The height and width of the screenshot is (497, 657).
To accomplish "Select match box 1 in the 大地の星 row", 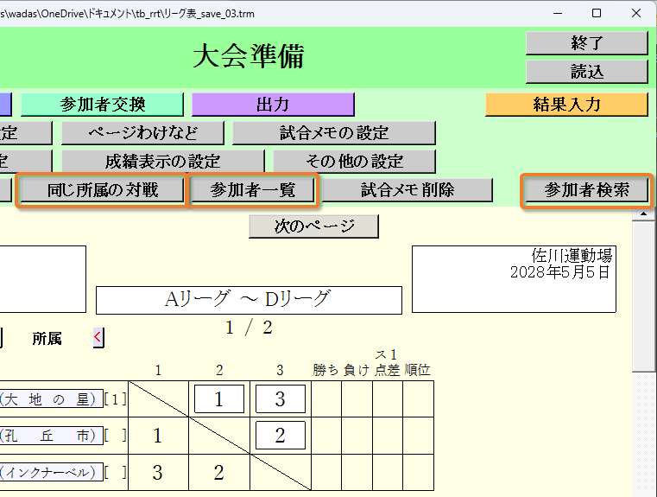I will pos(219,398).
